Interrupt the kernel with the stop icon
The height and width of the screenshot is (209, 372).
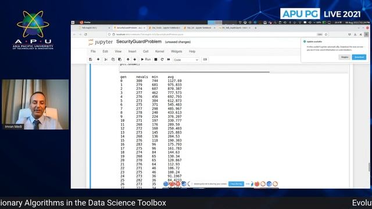(x=156, y=59)
